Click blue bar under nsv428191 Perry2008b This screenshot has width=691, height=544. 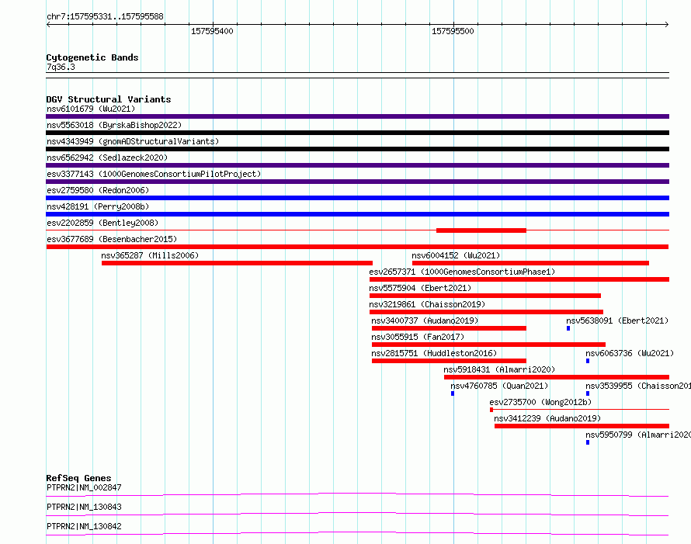(x=357, y=214)
